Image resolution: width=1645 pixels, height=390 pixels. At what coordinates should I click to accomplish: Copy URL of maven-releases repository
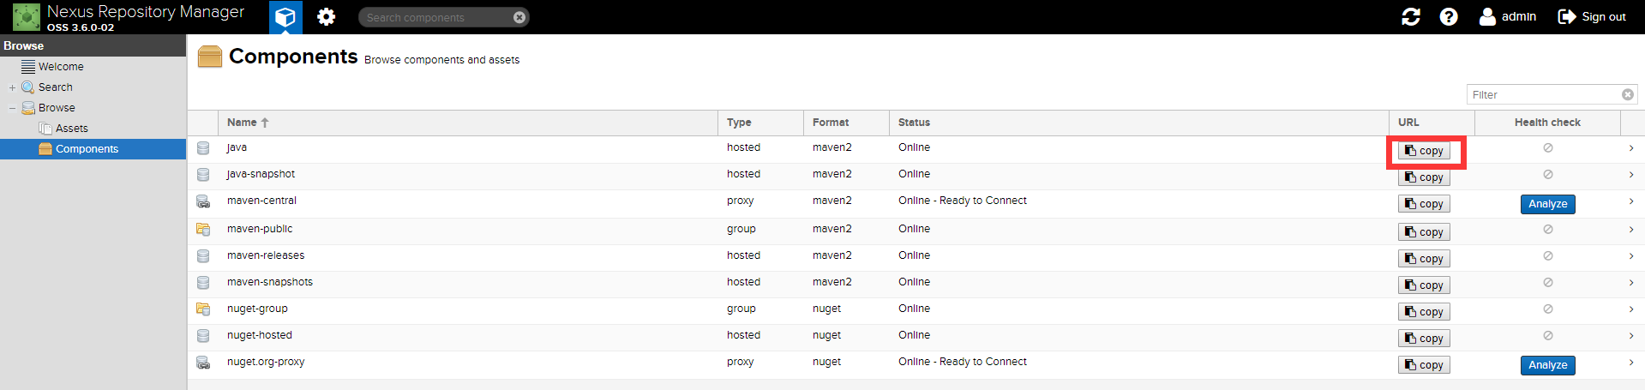[x=1424, y=259]
